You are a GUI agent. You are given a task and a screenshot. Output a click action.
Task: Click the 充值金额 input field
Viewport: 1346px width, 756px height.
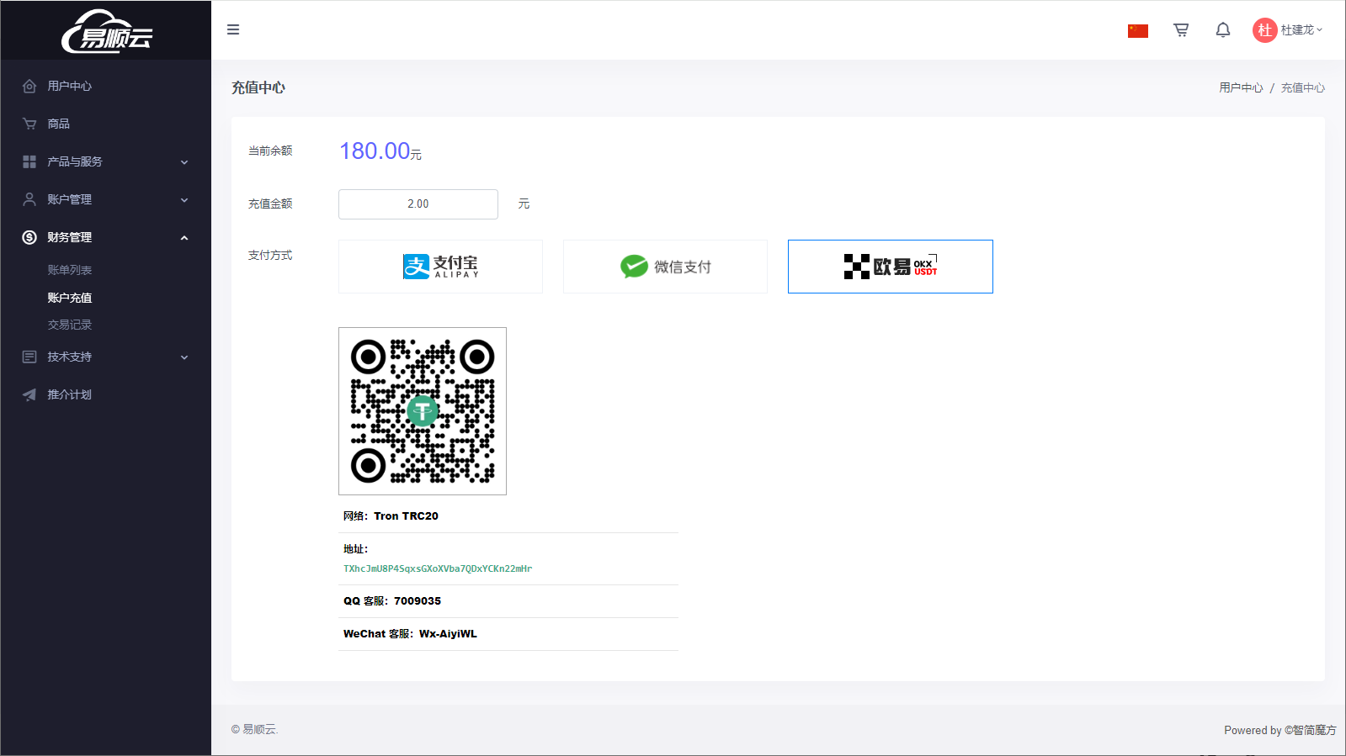[x=418, y=204]
